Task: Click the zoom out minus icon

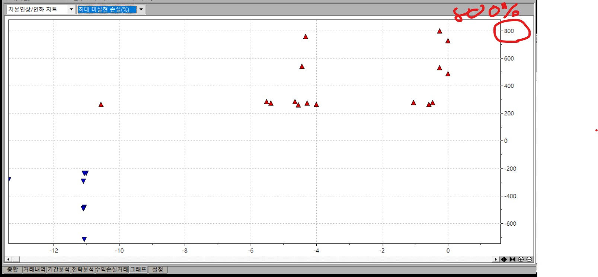Action: tap(529, 260)
